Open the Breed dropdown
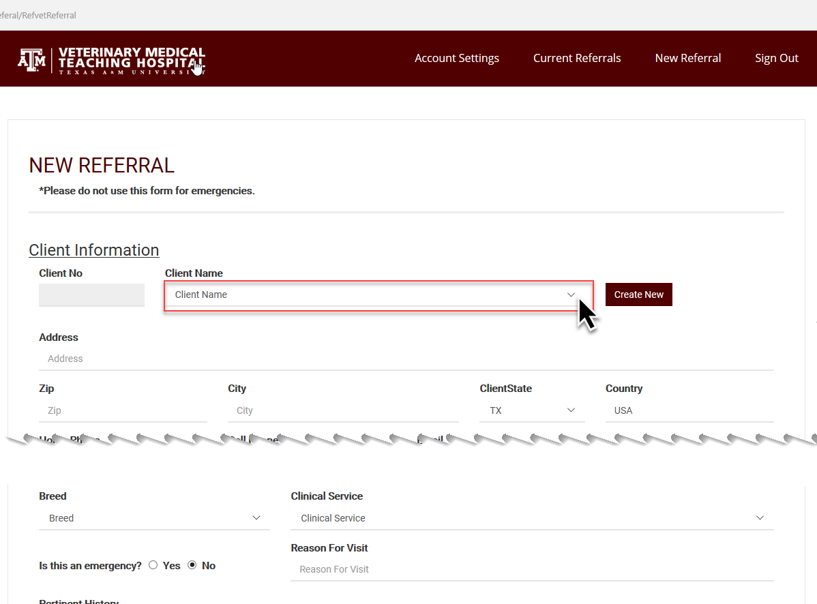The width and height of the screenshot is (817, 604). coord(154,518)
